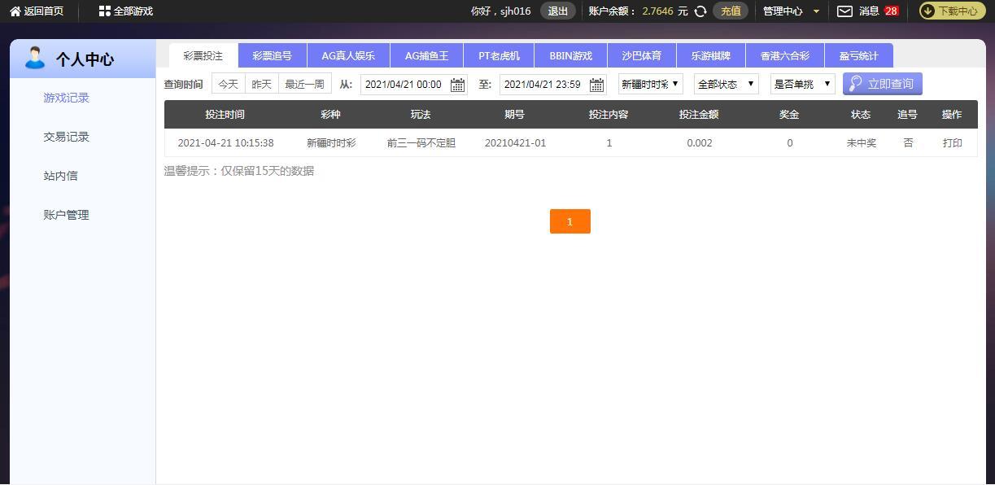Click the end date field 2021/04/21 23:59
The image size is (995, 485).
coord(543,85)
